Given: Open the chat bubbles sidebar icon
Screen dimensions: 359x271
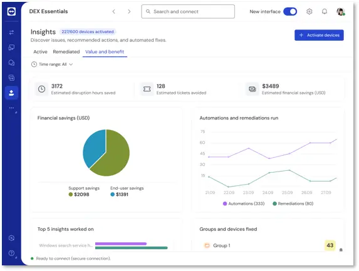Looking at the screenshot, I should tap(11, 63).
